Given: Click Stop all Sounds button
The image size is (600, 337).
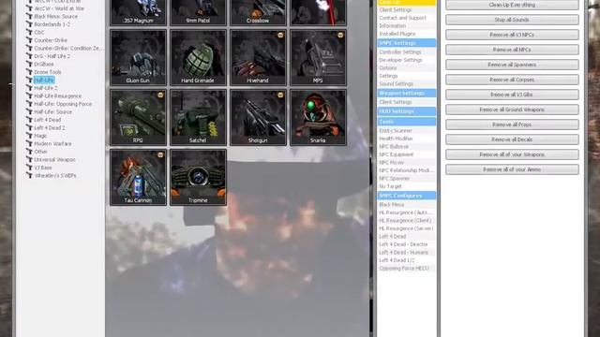Looking at the screenshot, I should click(512, 20).
